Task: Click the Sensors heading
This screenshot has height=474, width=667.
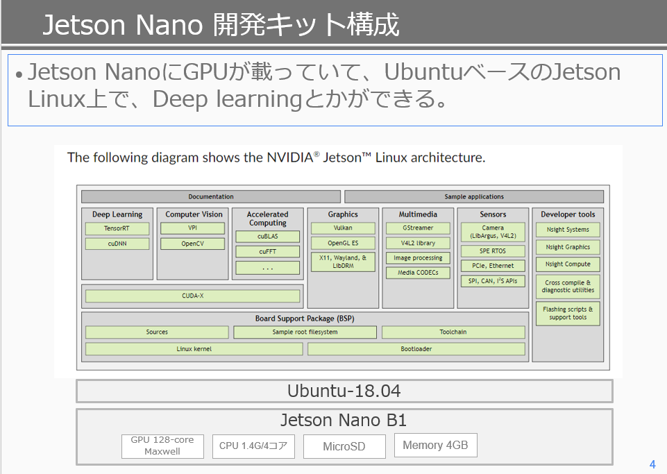Action: 493,214
